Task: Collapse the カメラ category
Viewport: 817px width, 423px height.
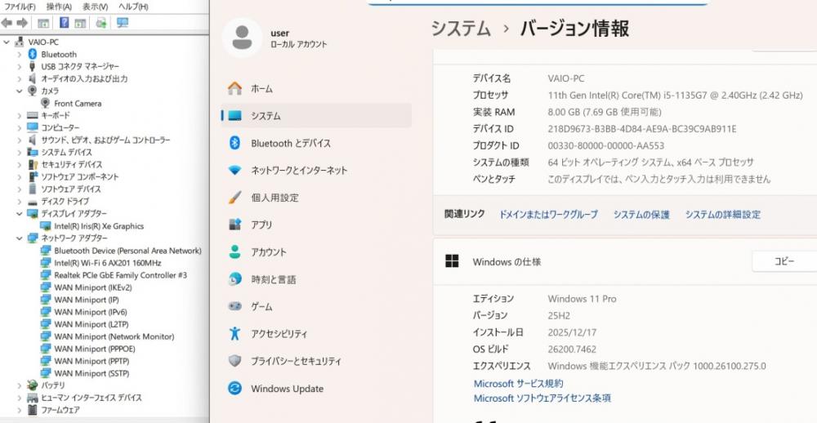Action: tap(20, 91)
